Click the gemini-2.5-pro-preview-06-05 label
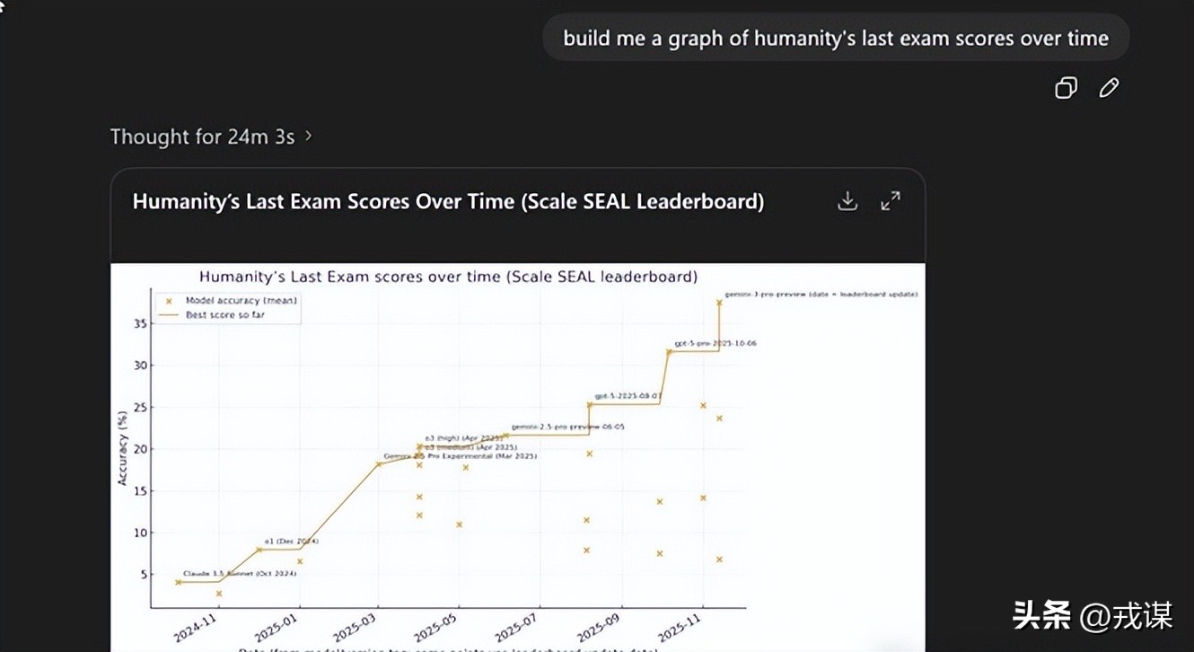 coord(567,427)
